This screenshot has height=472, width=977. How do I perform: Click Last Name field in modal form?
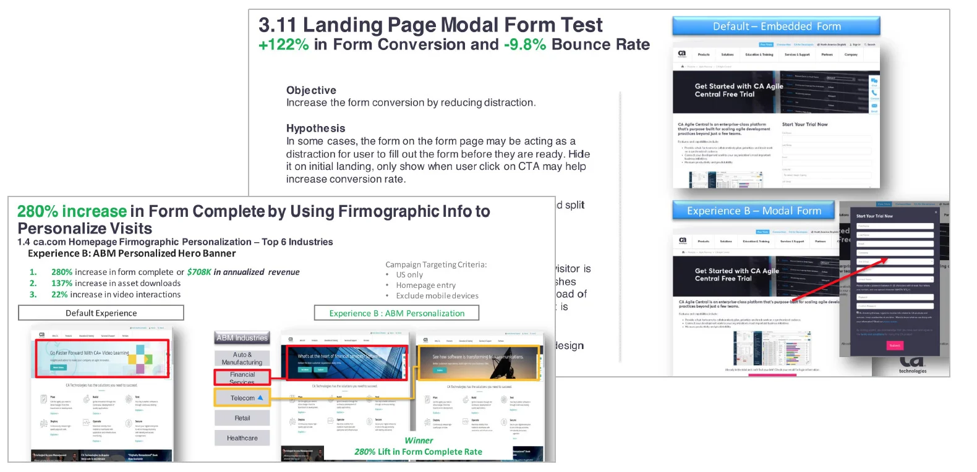click(895, 235)
